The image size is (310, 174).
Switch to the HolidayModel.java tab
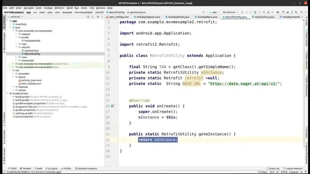pos(177,17)
